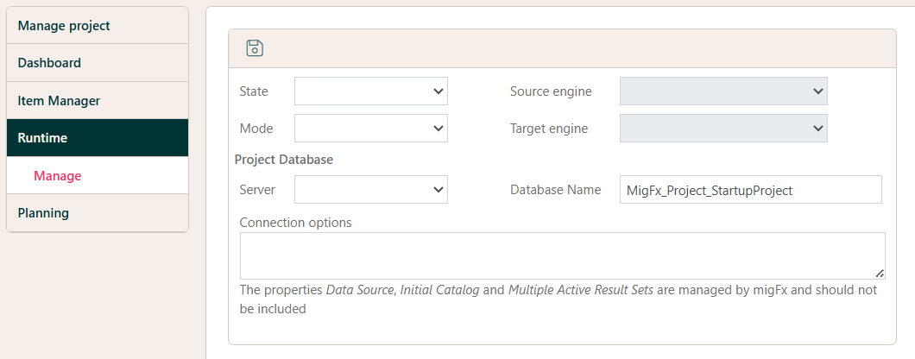Open the Source engine combo box
Viewport: 915px width, 359px height.
tap(723, 91)
